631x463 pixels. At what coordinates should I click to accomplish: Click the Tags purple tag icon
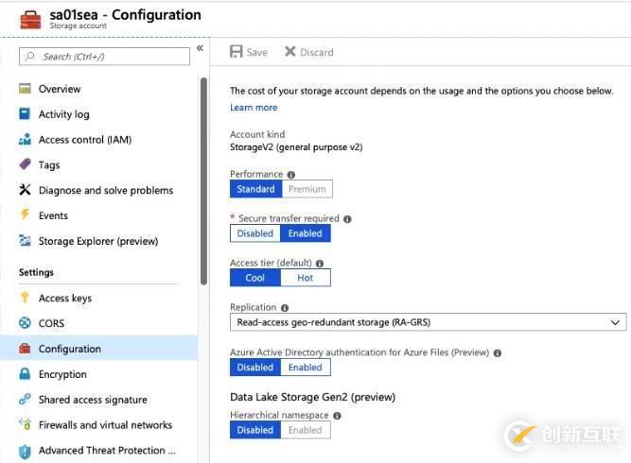click(x=25, y=165)
